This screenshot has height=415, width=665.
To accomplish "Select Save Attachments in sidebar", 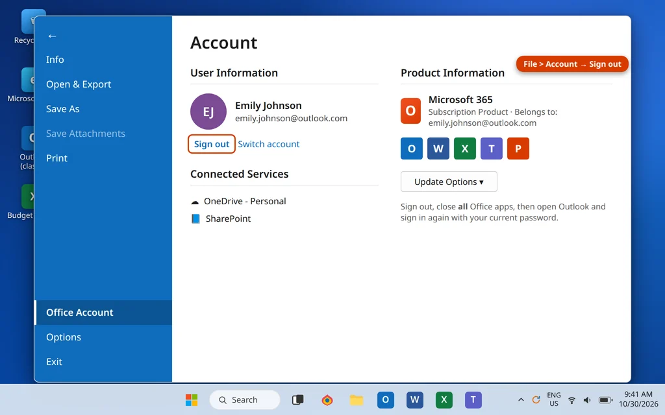I will click(x=103, y=134).
